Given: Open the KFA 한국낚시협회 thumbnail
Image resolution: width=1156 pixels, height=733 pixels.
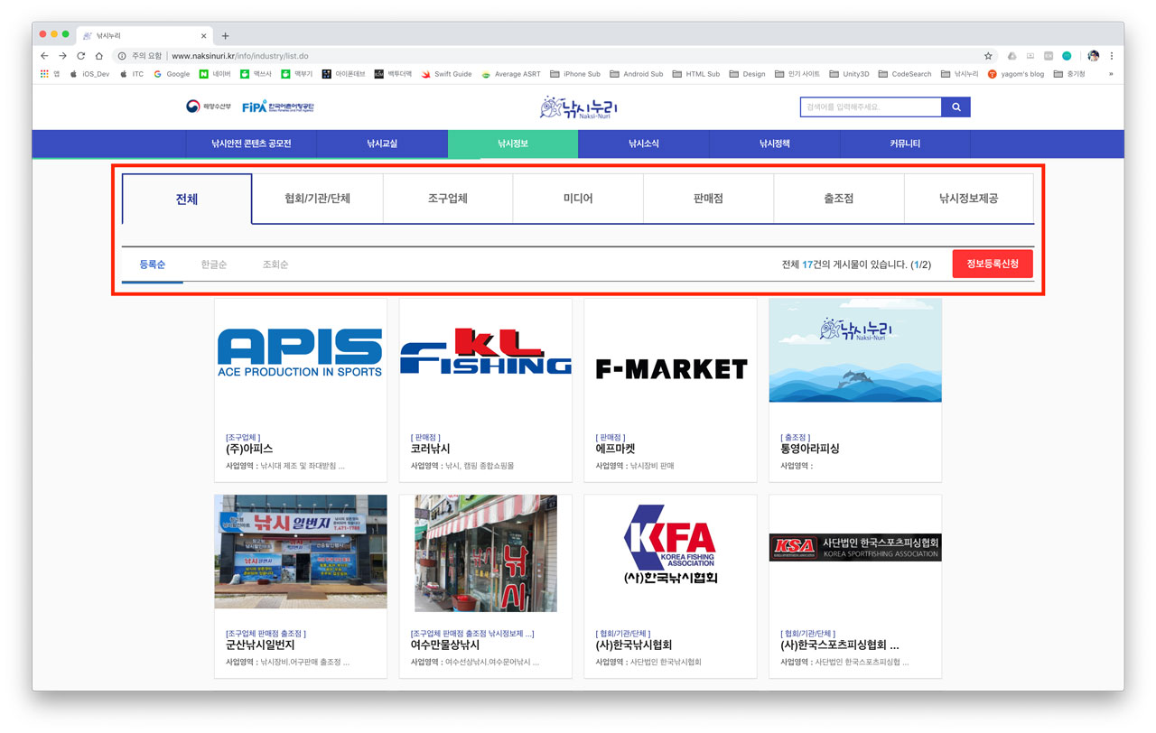Looking at the screenshot, I should pos(670,552).
